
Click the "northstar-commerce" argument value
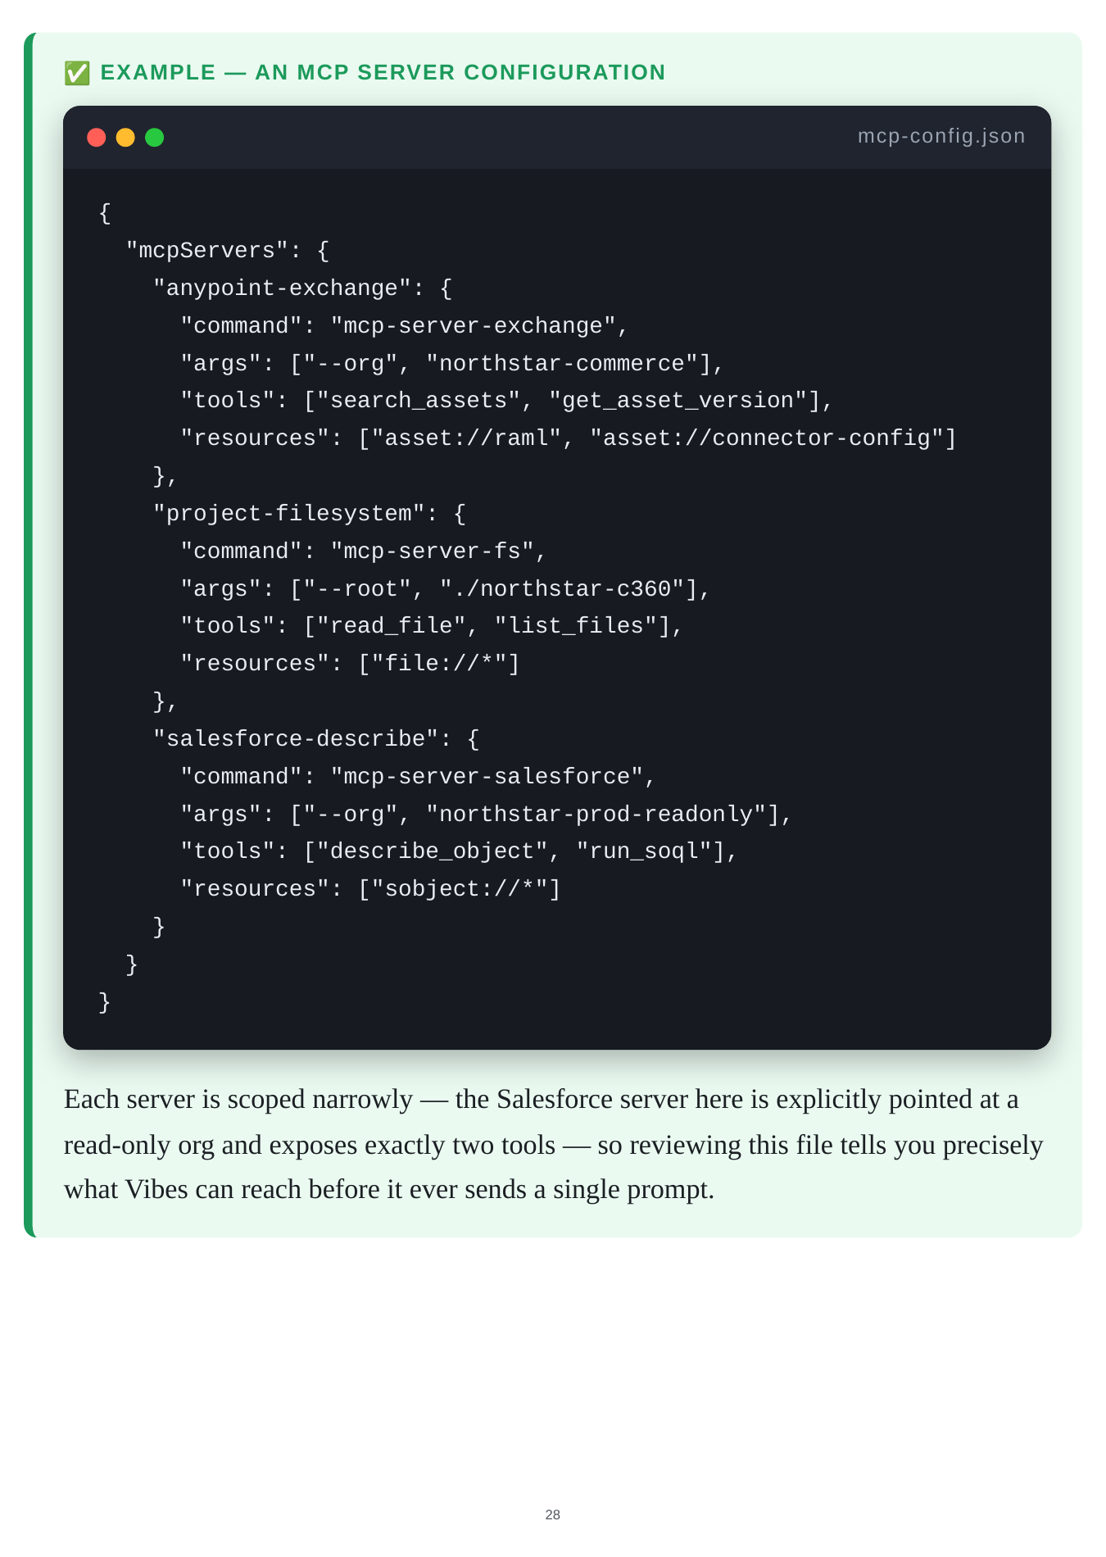[562, 364]
